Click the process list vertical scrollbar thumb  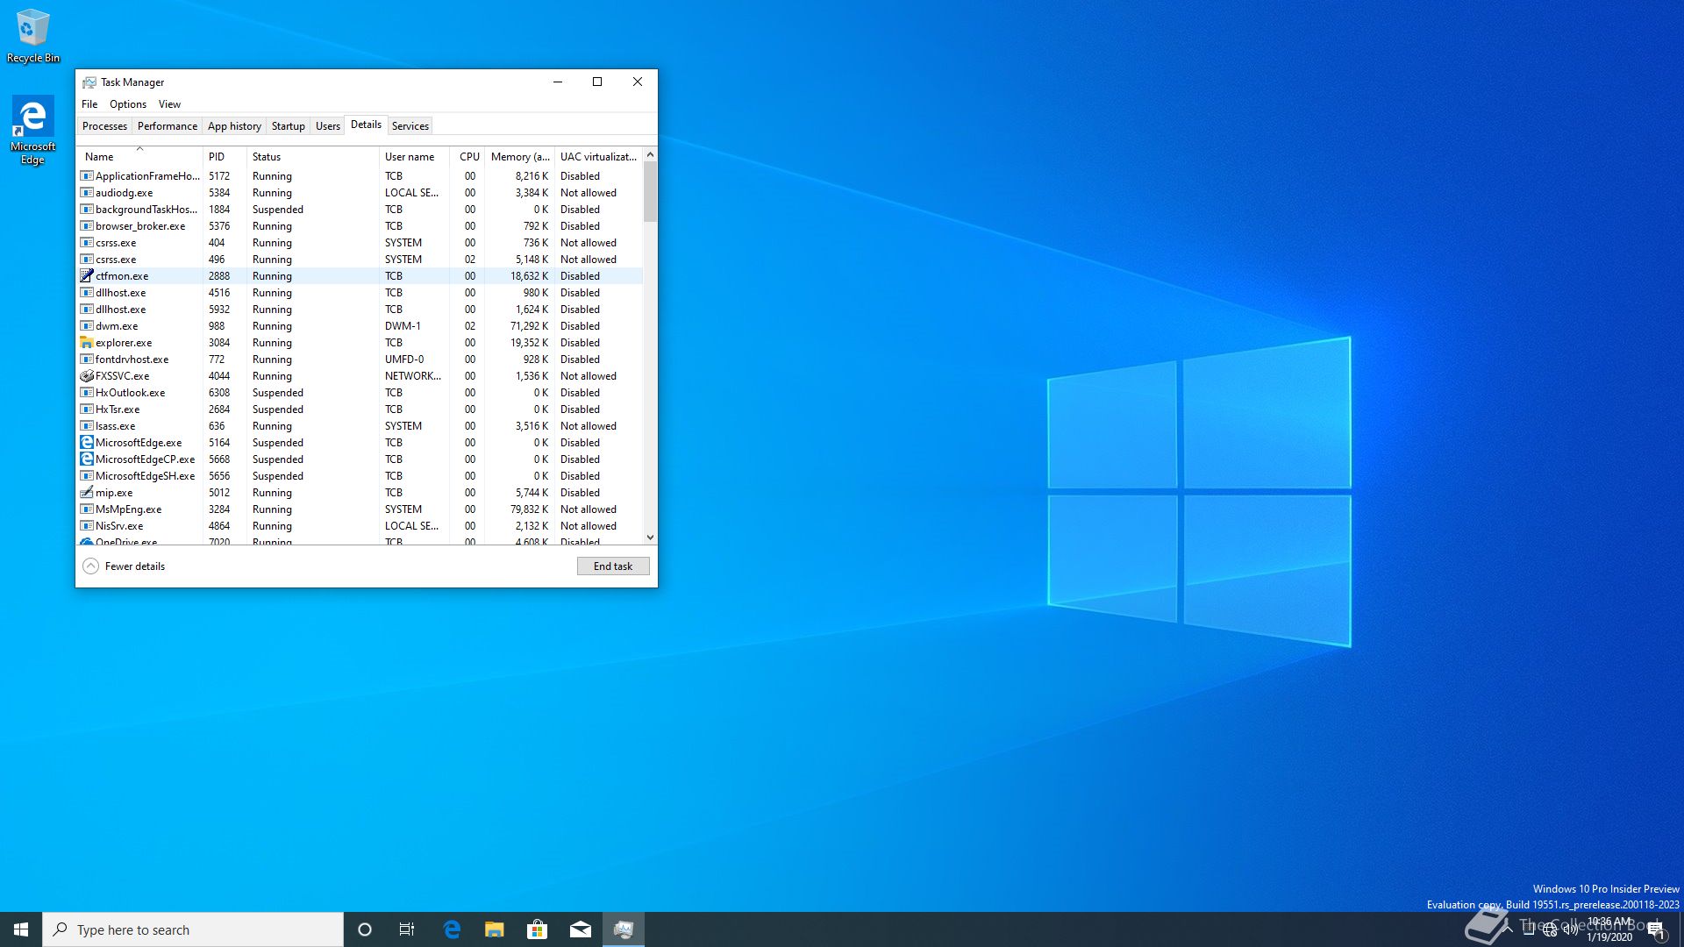pyautogui.click(x=650, y=192)
